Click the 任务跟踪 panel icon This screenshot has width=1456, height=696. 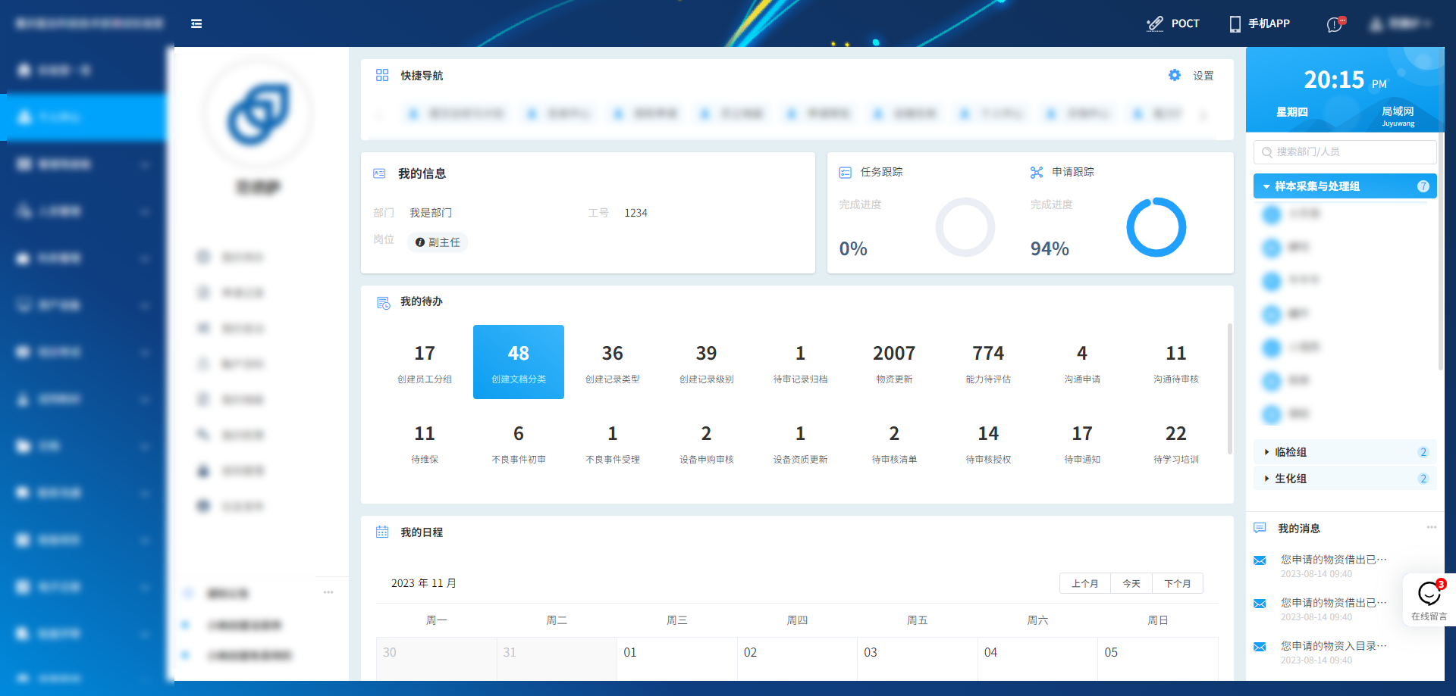pos(845,172)
